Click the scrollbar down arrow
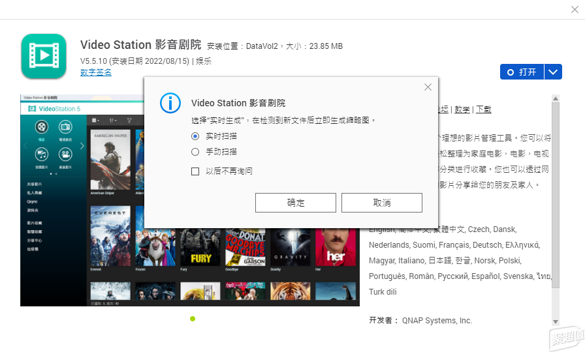 [x=556, y=322]
